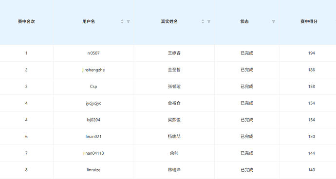Open the 真实姓名 column filter
The width and height of the screenshot is (336, 179).
(209, 21)
